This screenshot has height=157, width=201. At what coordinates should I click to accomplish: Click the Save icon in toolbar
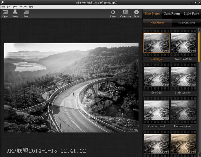(15, 12)
